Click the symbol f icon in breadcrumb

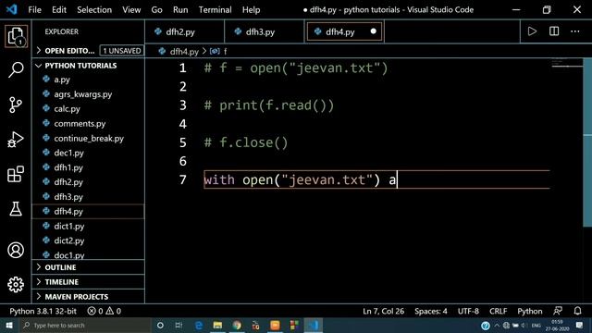[x=215, y=51]
